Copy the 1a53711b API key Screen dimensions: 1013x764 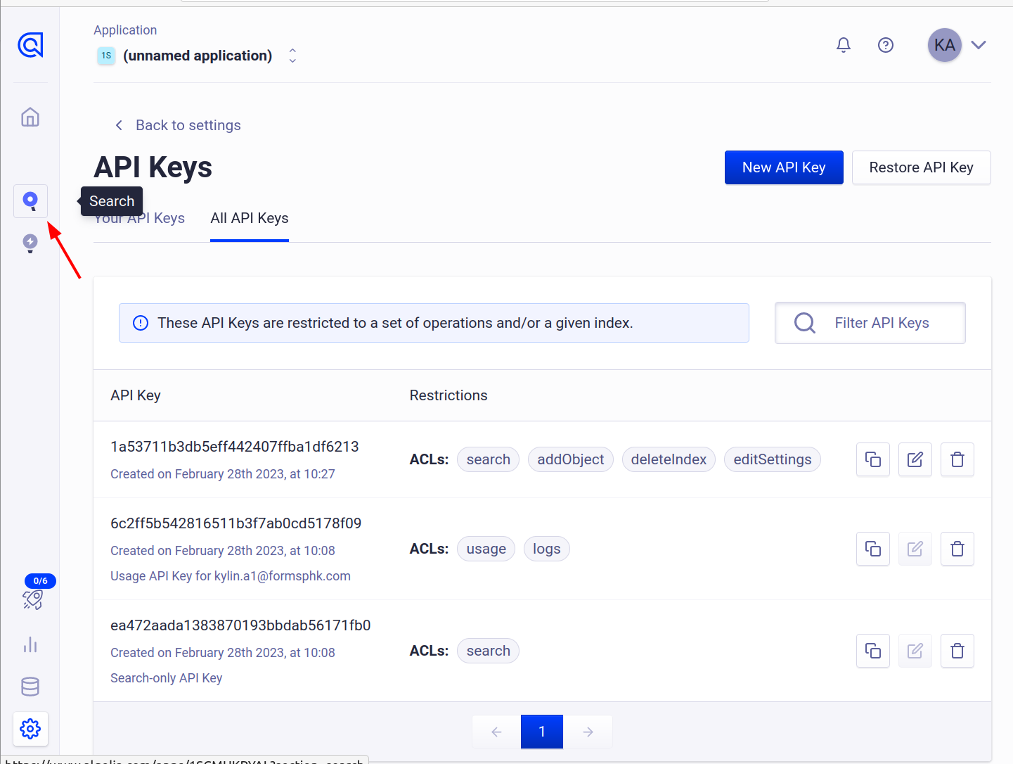click(873, 459)
